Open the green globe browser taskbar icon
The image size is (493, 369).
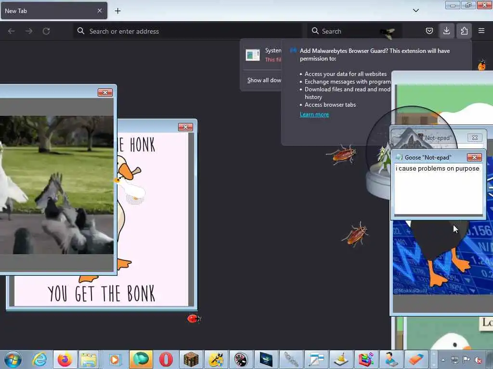pyautogui.click(x=141, y=359)
